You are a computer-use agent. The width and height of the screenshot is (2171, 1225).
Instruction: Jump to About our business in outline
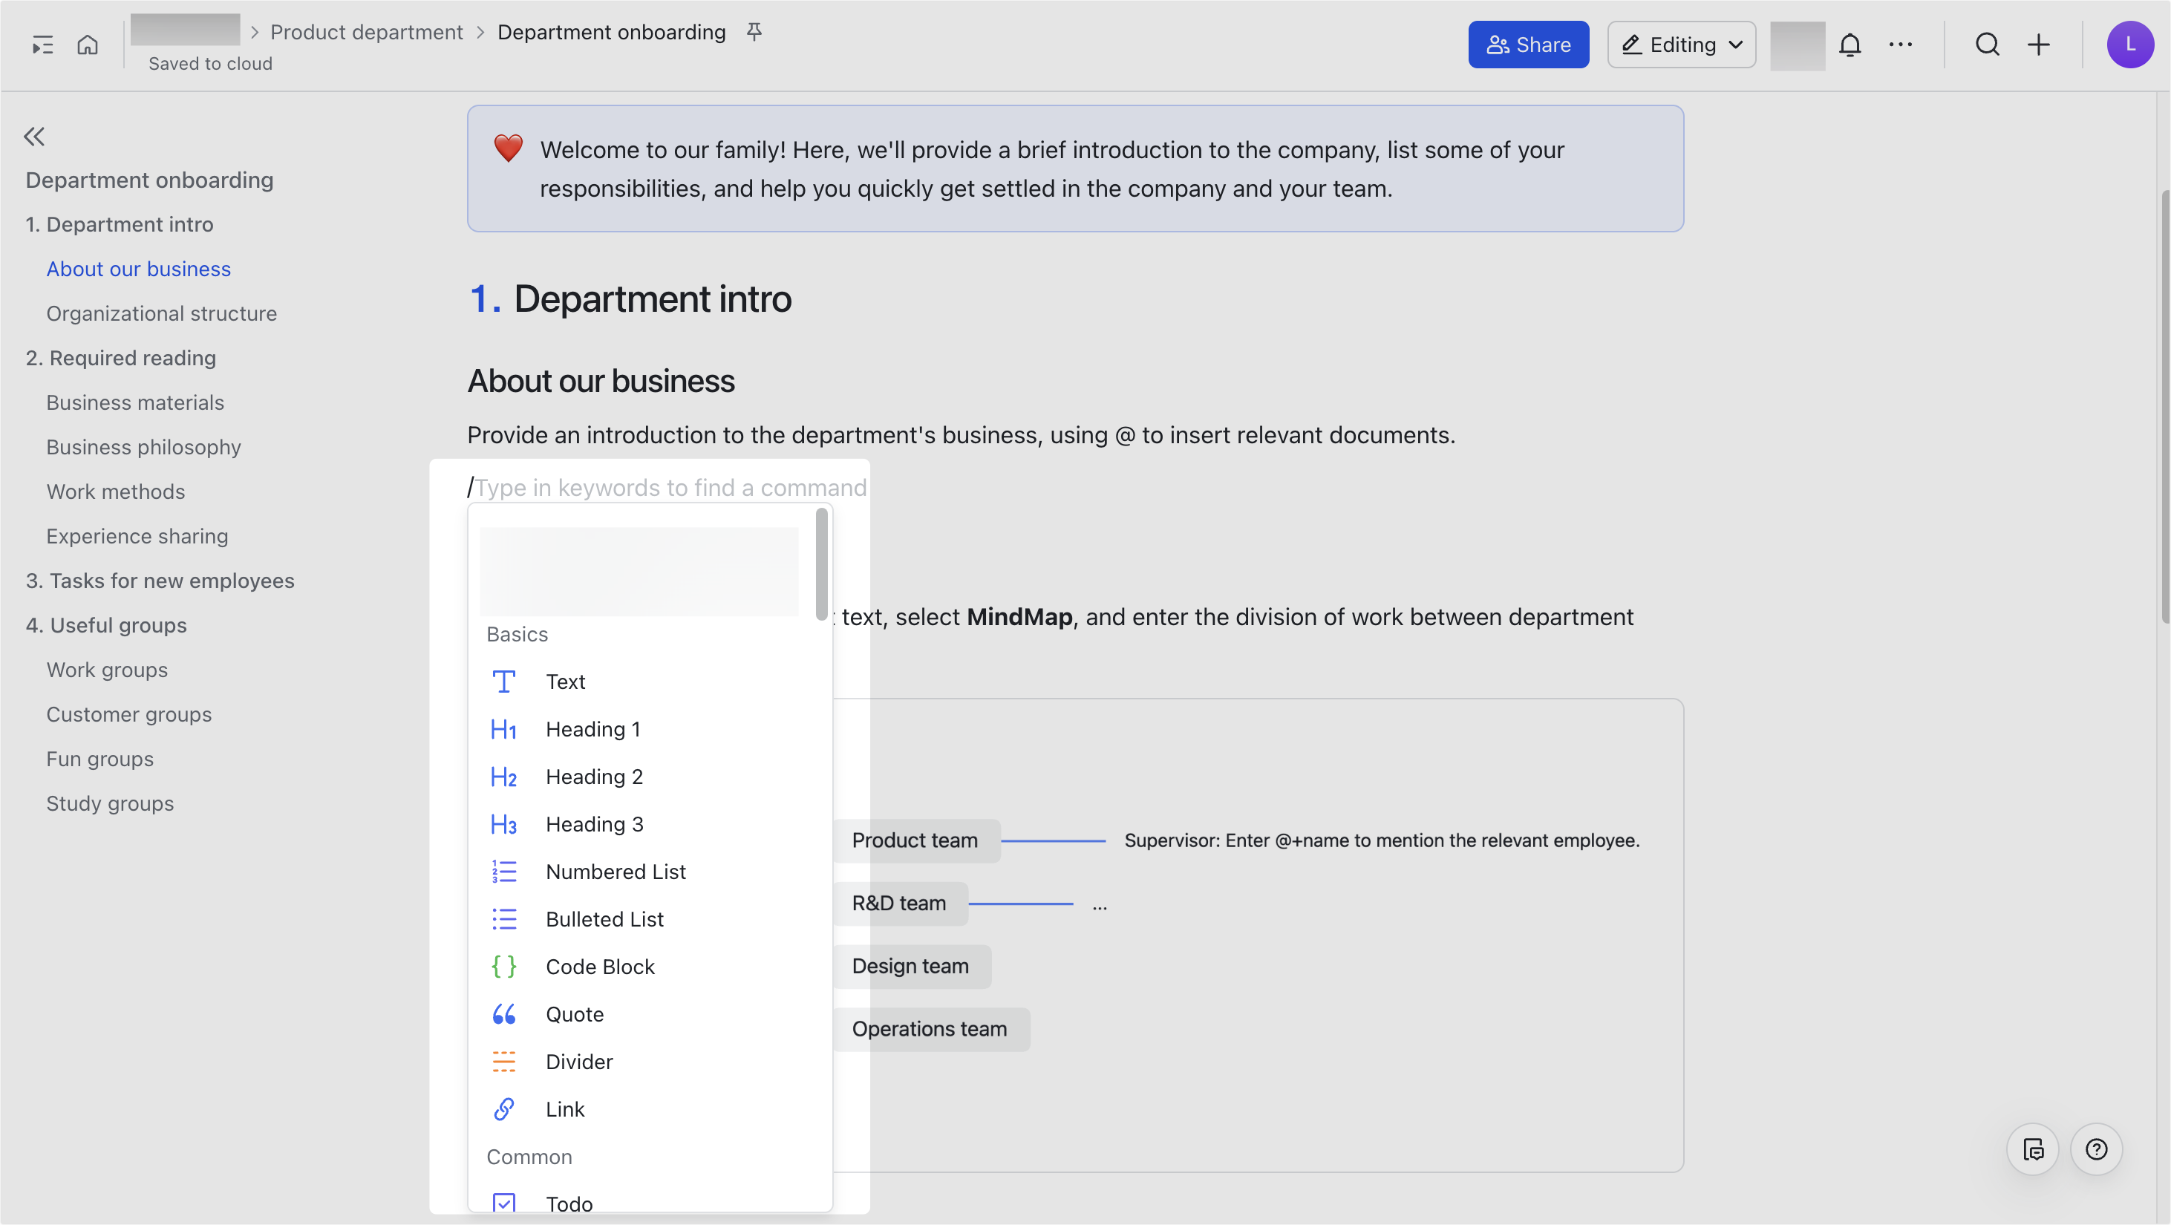[138, 269]
